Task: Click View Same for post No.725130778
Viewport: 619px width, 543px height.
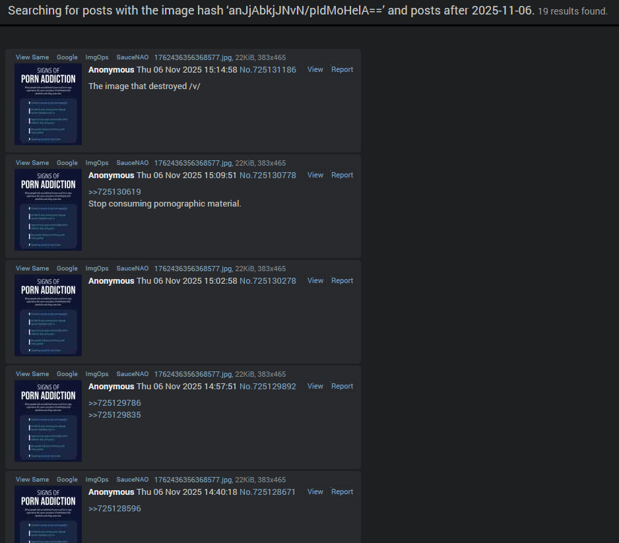Action: [32, 163]
